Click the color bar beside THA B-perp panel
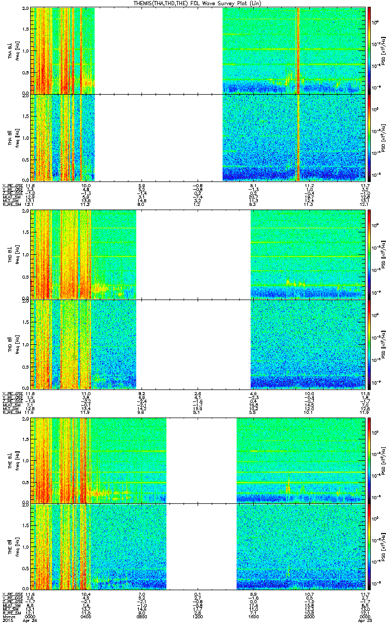390x624 pixels. click(x=369, y=50)
